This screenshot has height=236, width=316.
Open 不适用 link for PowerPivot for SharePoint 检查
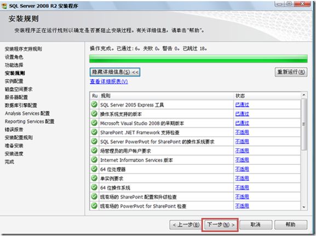[x=242, y=206]
